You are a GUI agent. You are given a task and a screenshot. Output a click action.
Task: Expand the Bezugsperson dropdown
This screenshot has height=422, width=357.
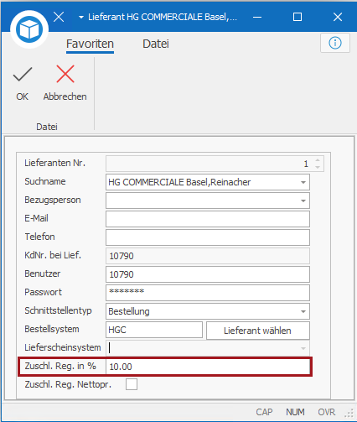pos(303,201)
